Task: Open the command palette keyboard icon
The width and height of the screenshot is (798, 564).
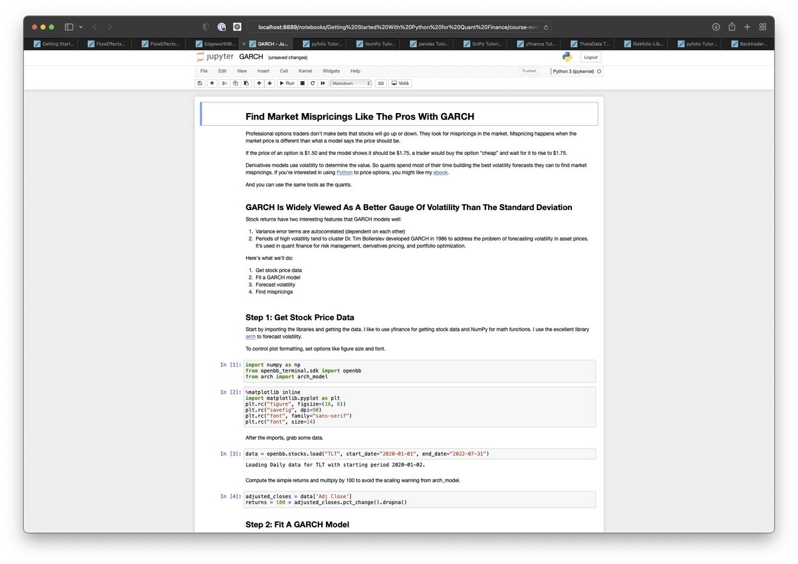Action: (380, 83)
